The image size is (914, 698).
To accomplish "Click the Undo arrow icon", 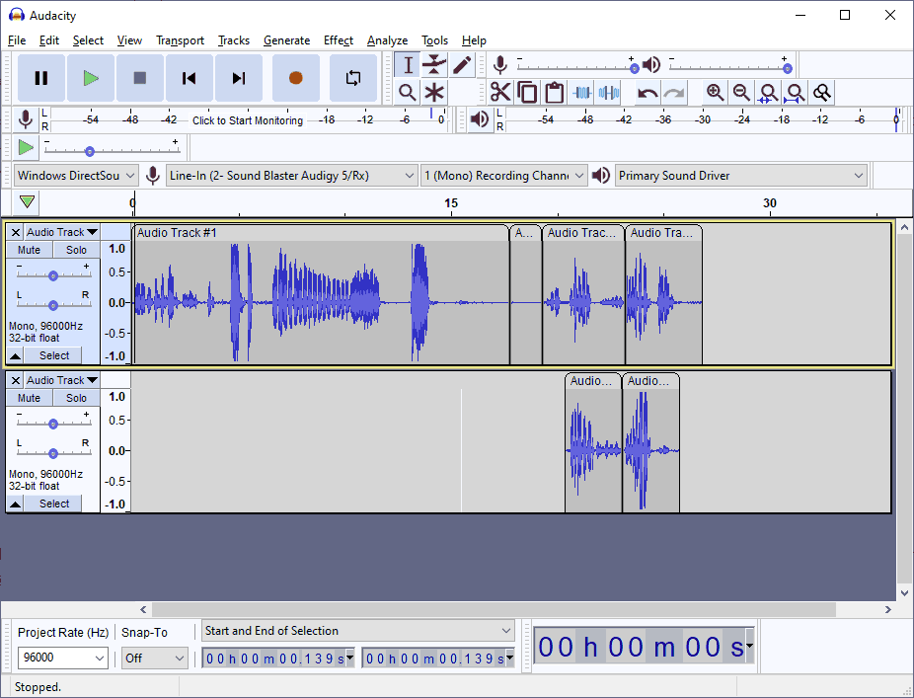I will (x=647, y=92).
